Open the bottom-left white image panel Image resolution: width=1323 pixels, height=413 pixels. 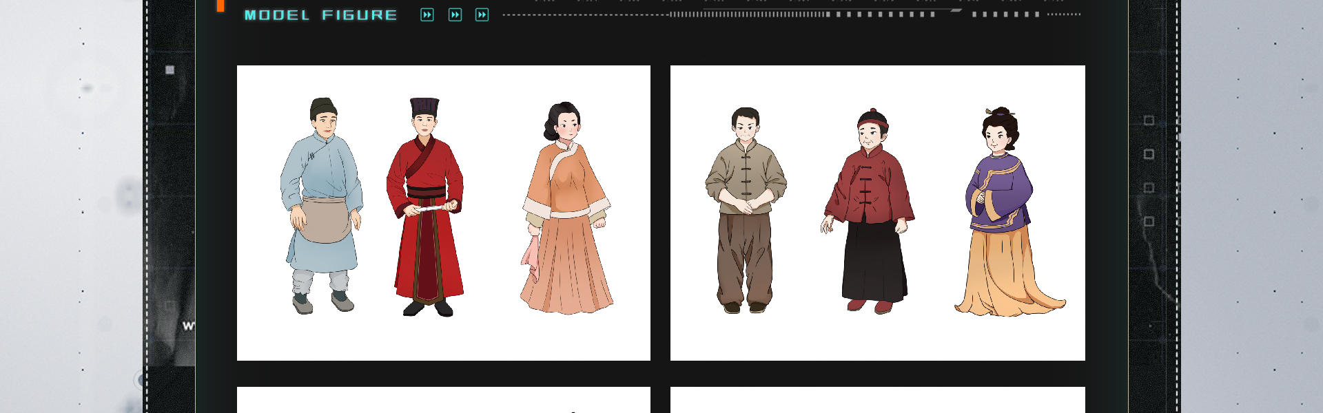443,400
